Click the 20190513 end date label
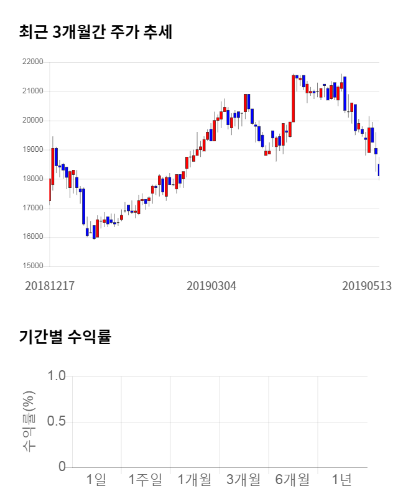Viewport: 398px width, 504px height. pyautogui.click(x=367, y=286)
